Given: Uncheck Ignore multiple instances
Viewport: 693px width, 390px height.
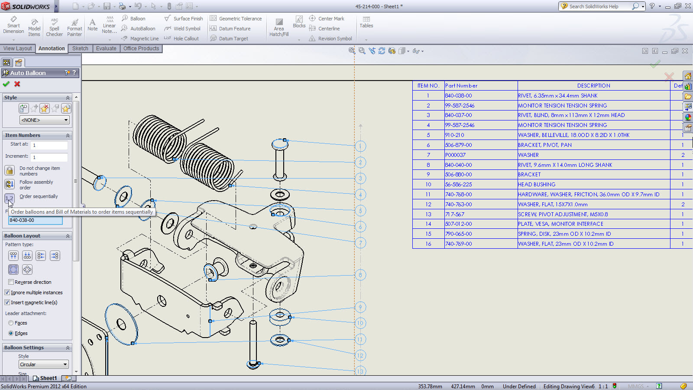Looking at the screenshot, I should 7,292.
